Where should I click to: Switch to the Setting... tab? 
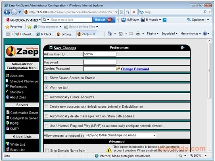pos(66,34)
